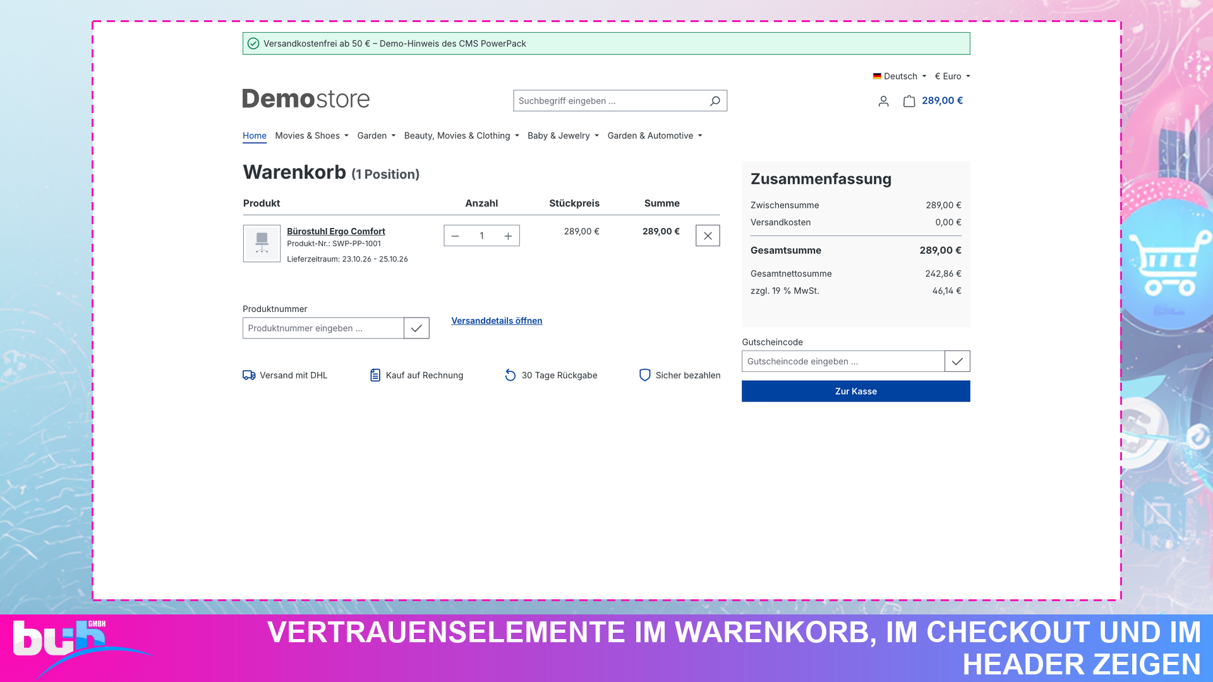The height and width of the screenshot is (682, 1213).
Task: Click the 289,00 € cart total in header
Action: pos(942,100)
